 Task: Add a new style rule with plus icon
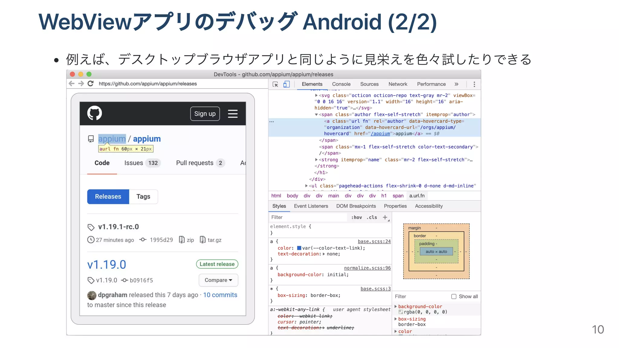click(385, 217)
